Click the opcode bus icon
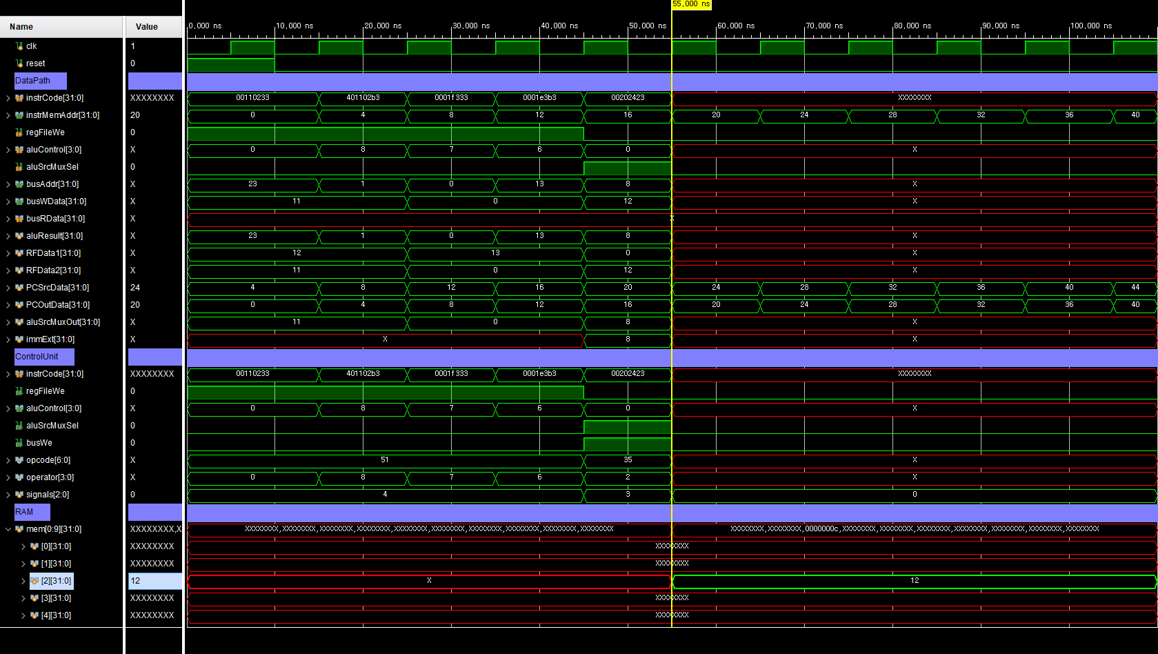This screenshot has width=1158, height=654. click(19, 460)
